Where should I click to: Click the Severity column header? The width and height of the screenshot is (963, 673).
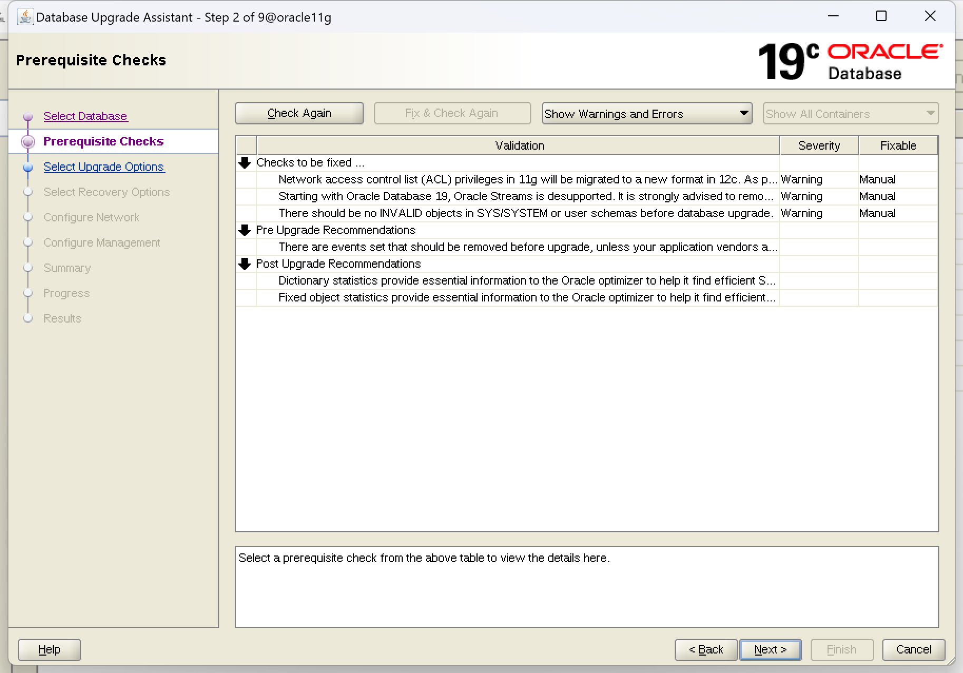click(819, 145)
